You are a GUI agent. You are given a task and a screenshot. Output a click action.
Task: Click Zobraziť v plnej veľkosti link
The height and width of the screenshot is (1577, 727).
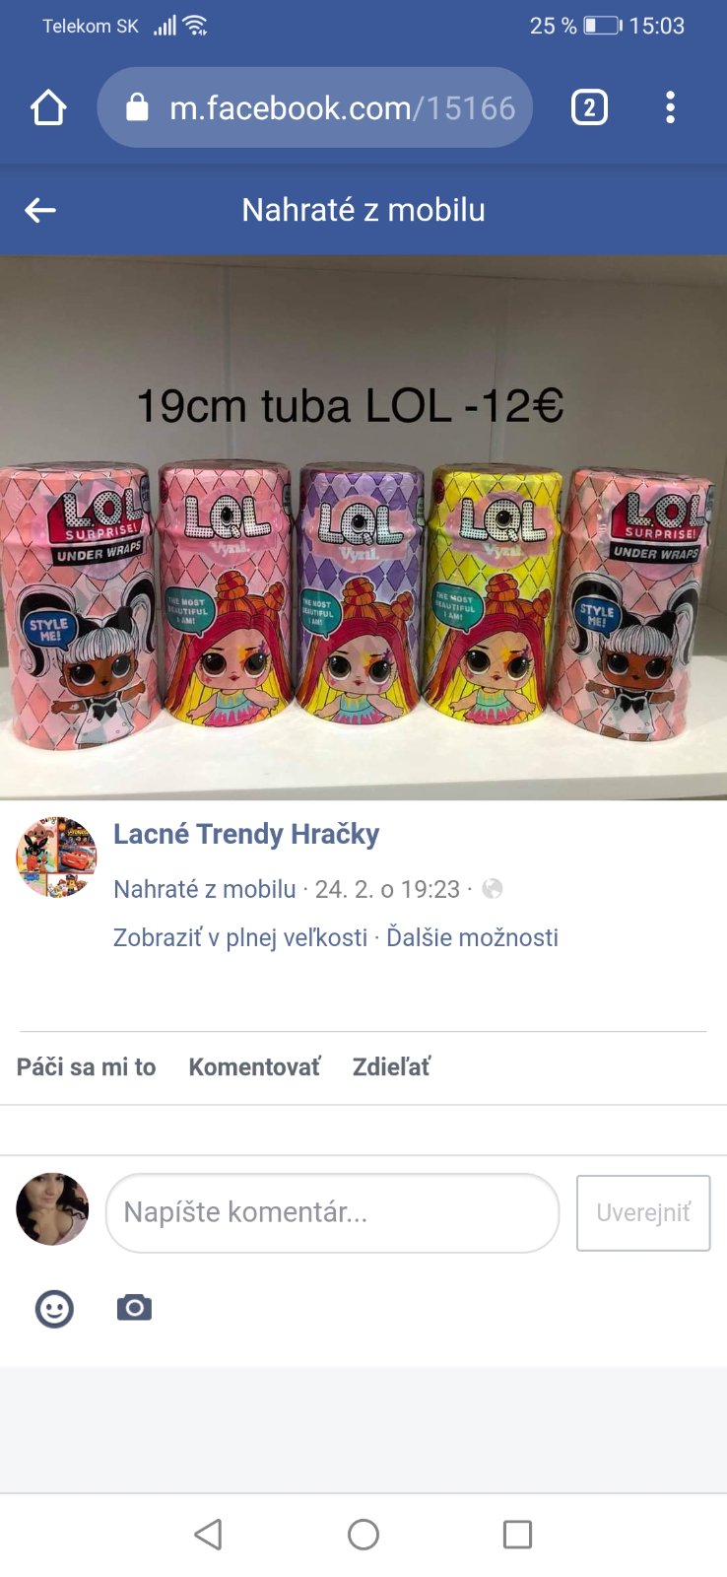point(240,937)
